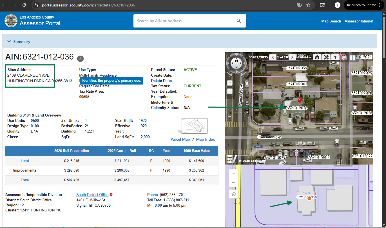Toggle the browser tracking protection eye icon
Screen dimensions: 386x228
[x=299, y=5]
